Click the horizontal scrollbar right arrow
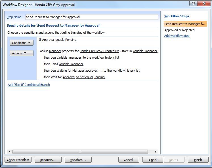The width and height of the screenshot is (212, 168). (x=156, y=152)
